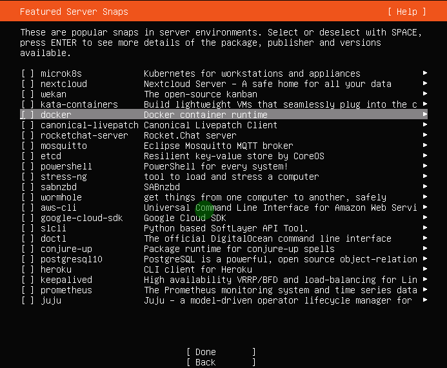The height and width of the screenshot is (368, 447).
Task: Expand details arrow for juju row
Action: click(425, 300)
